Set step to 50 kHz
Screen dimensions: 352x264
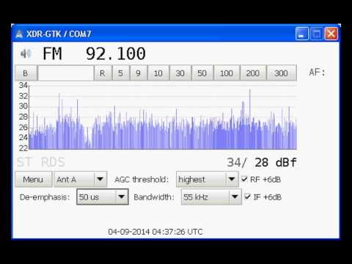coord(202,73)
